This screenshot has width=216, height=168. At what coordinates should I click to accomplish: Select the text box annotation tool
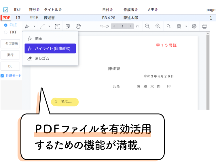click(x=57, y=26)
